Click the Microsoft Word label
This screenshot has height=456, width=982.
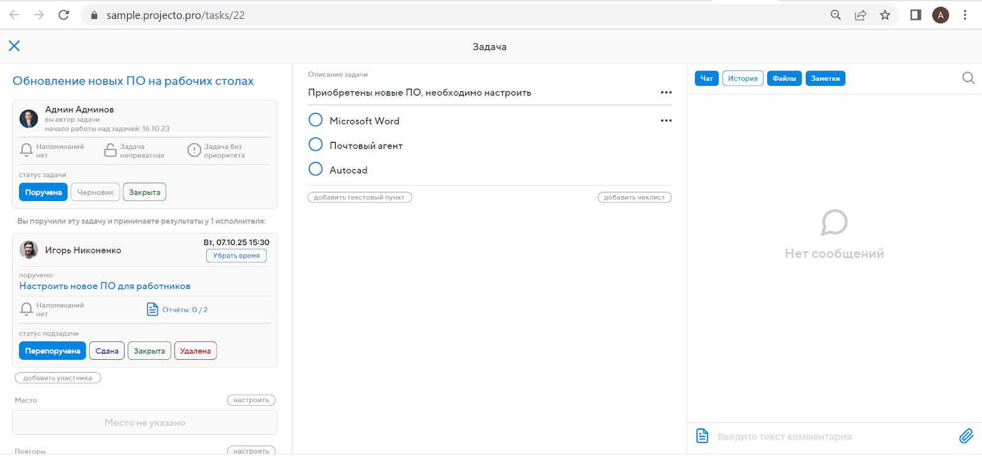tap(365, 121)
